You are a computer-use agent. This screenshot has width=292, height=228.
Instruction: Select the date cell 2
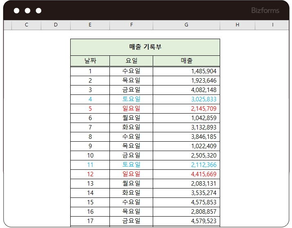tap(90, 81)
